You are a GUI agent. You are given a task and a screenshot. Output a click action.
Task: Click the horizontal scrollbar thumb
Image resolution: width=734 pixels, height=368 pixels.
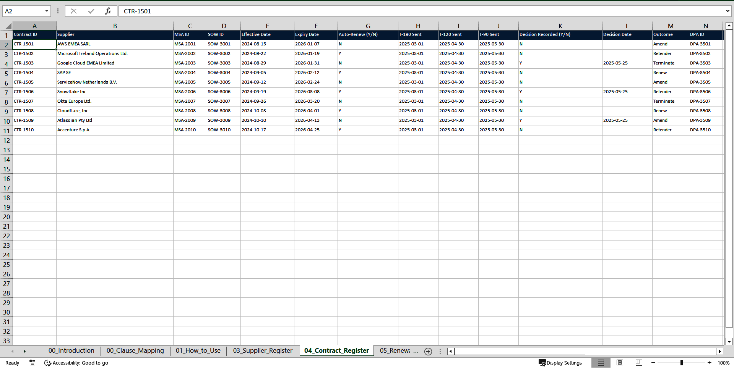click(x=520, y=351)
